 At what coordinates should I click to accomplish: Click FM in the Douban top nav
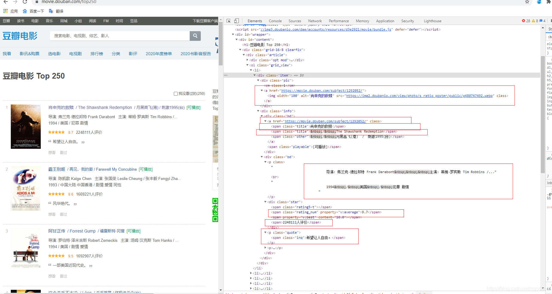(106, 21)
